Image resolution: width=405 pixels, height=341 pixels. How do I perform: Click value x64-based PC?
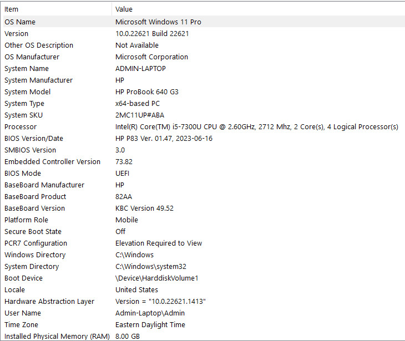[138, 104]
